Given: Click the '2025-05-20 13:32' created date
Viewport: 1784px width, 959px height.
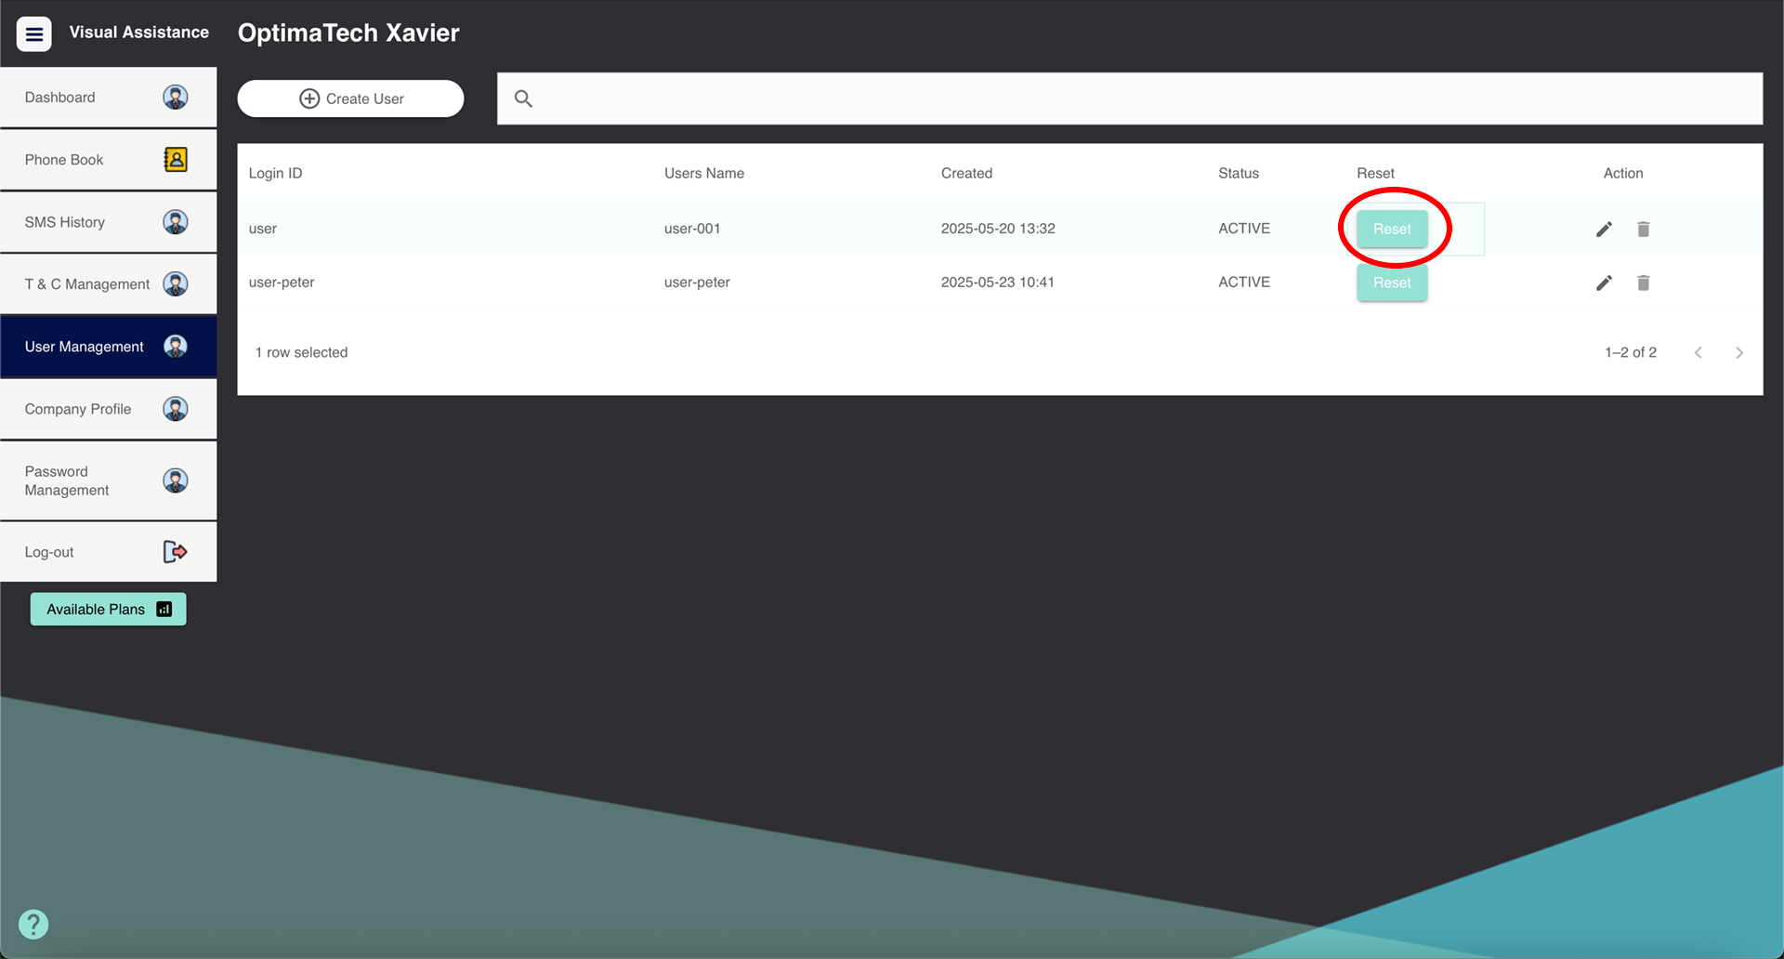Looking at the screenshot, I should [998, 229].
